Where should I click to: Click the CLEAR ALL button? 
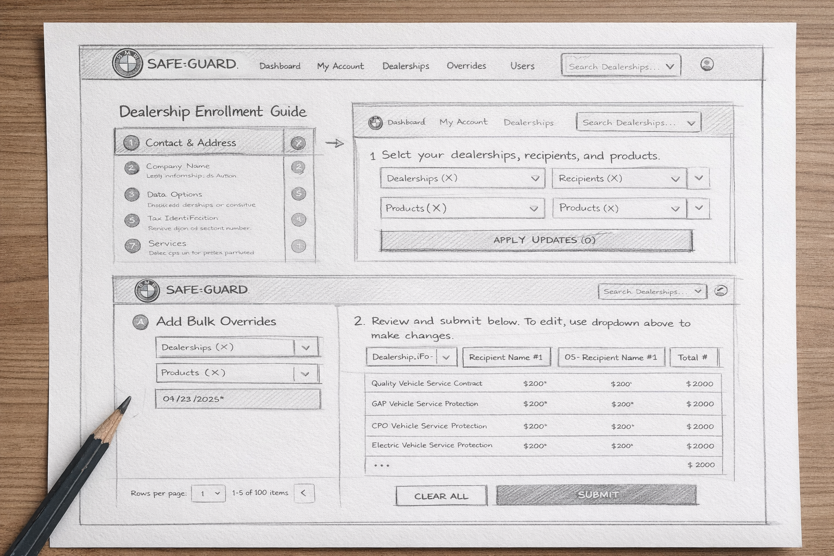coord(441,496)
